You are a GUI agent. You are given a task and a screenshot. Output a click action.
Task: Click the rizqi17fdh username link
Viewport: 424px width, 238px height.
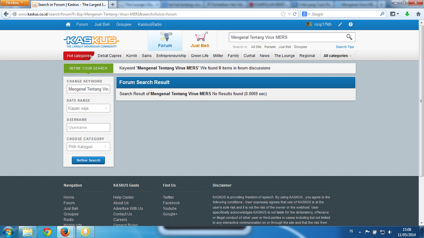(x=323, y=24)
